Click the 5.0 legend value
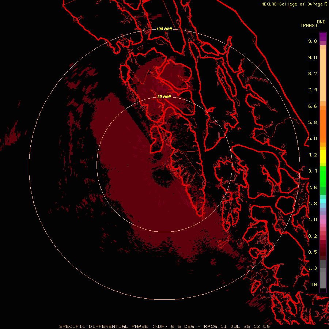Image resolution: width=329 pixels, height=329 pixels. (x=313, y=139)
